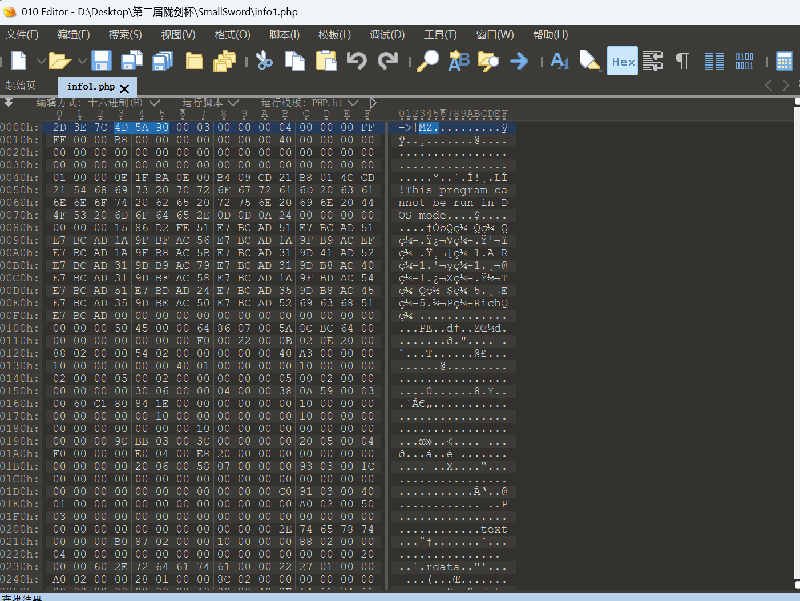Click the Find in Files folder icon
The image size is (800, 601).
tap(488, 60)
